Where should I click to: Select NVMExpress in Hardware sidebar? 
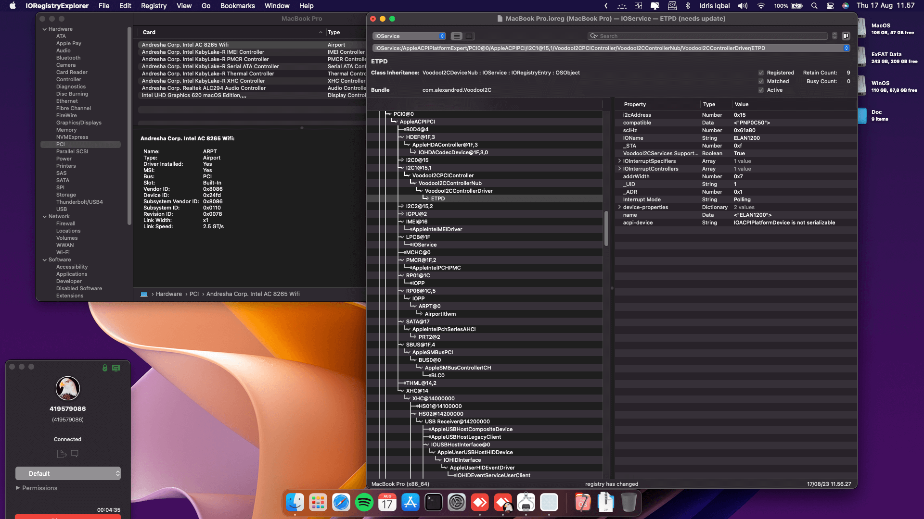[x=72, y=137]
